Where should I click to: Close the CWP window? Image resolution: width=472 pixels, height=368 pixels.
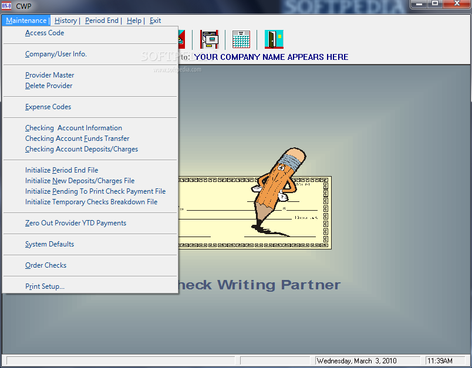pyautogui.click(x=457, y=4)
